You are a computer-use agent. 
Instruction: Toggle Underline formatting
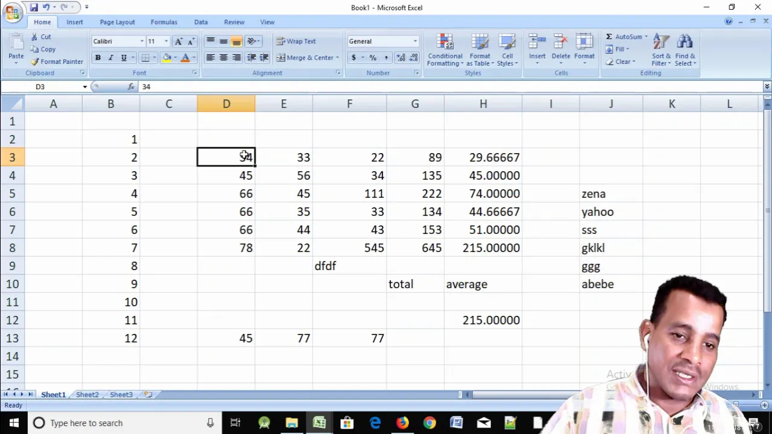coord(124,58)
